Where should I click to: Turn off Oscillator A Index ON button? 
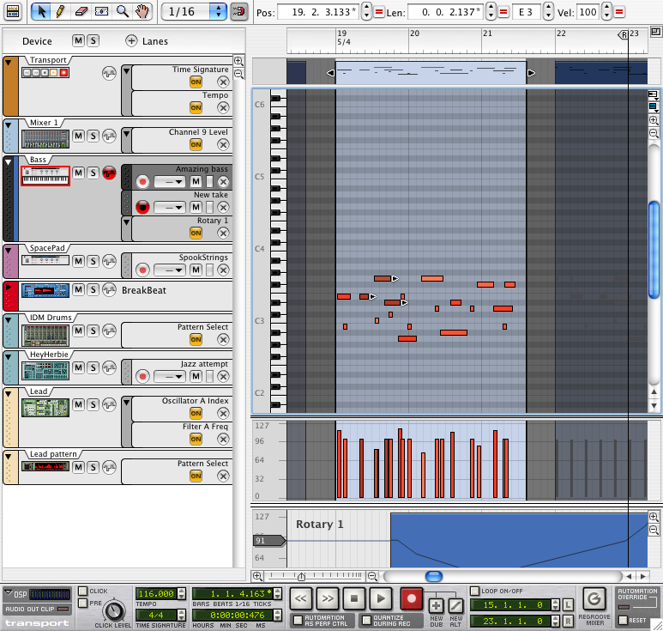[x=196, y=413]
